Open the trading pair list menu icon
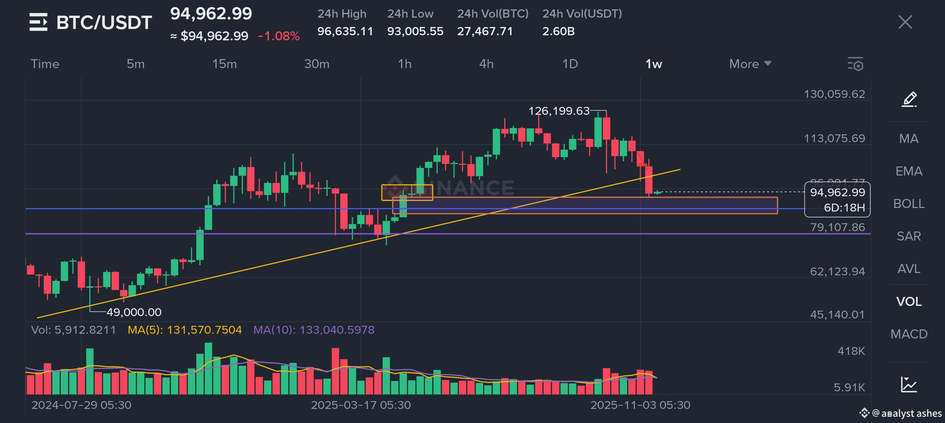Screen dimensions: 945x423 38,22
